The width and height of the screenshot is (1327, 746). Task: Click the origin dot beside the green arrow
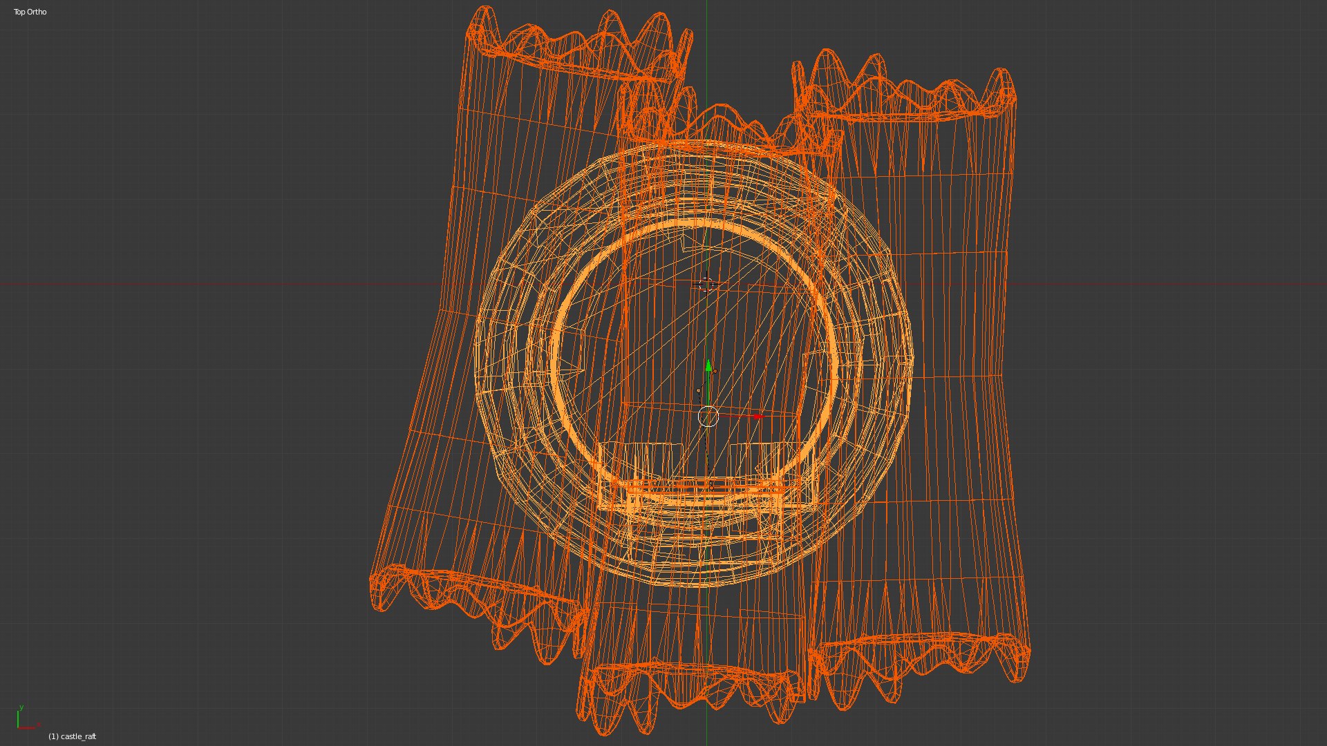coord(715,372)
